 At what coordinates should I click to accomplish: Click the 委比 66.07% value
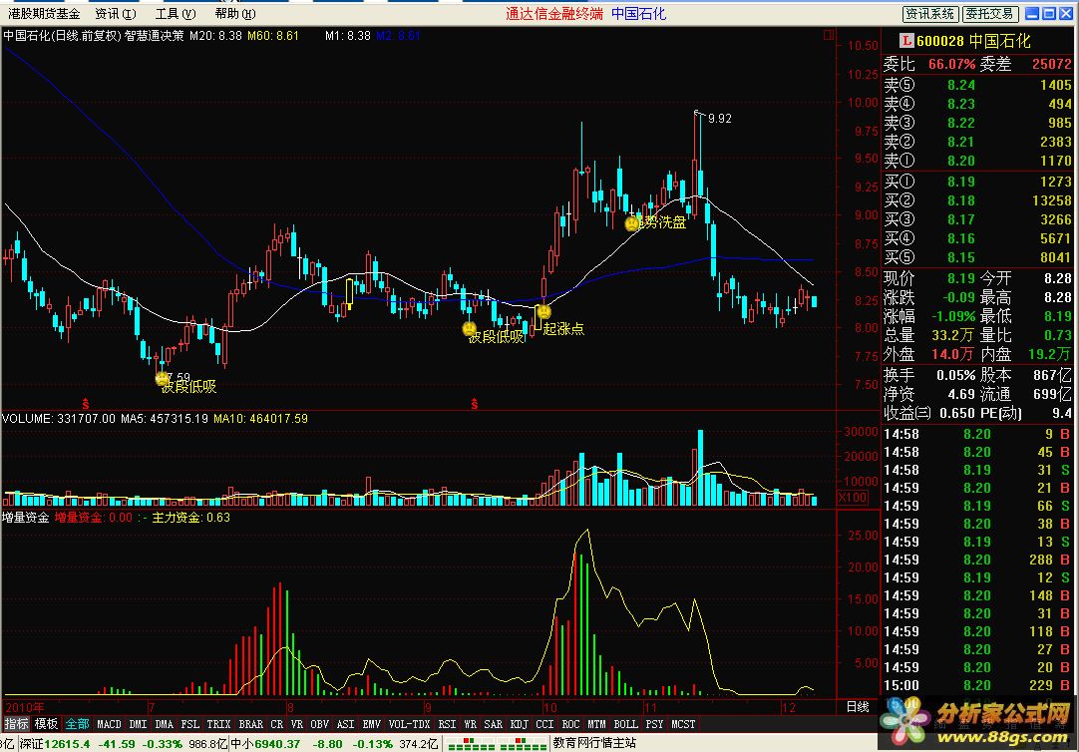951,64
